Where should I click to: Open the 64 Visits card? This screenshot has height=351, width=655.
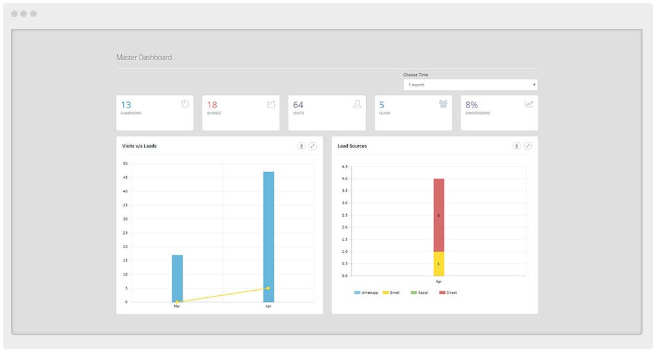[327, 113]
